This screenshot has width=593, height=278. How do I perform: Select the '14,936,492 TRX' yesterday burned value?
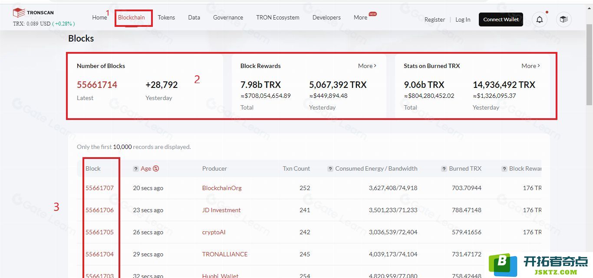pyautogui.click(x=504, y=85)
